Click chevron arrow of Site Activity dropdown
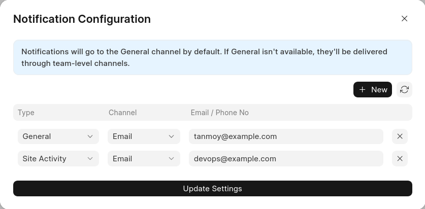Screen dimensions: 425x209 [x=90, y=159]
